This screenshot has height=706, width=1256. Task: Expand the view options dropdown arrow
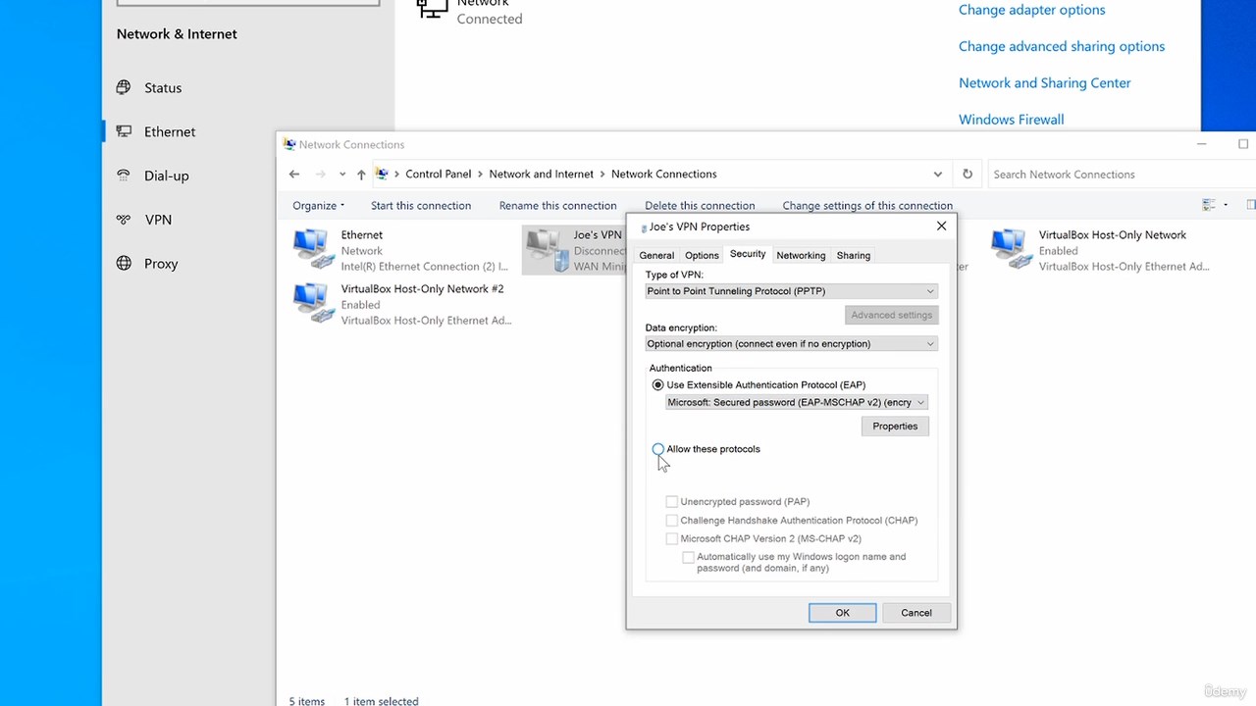(1226, 205)
